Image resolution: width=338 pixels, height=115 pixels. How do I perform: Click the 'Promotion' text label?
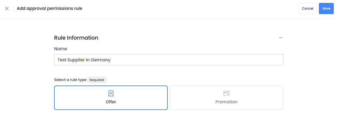click(227, 102)
